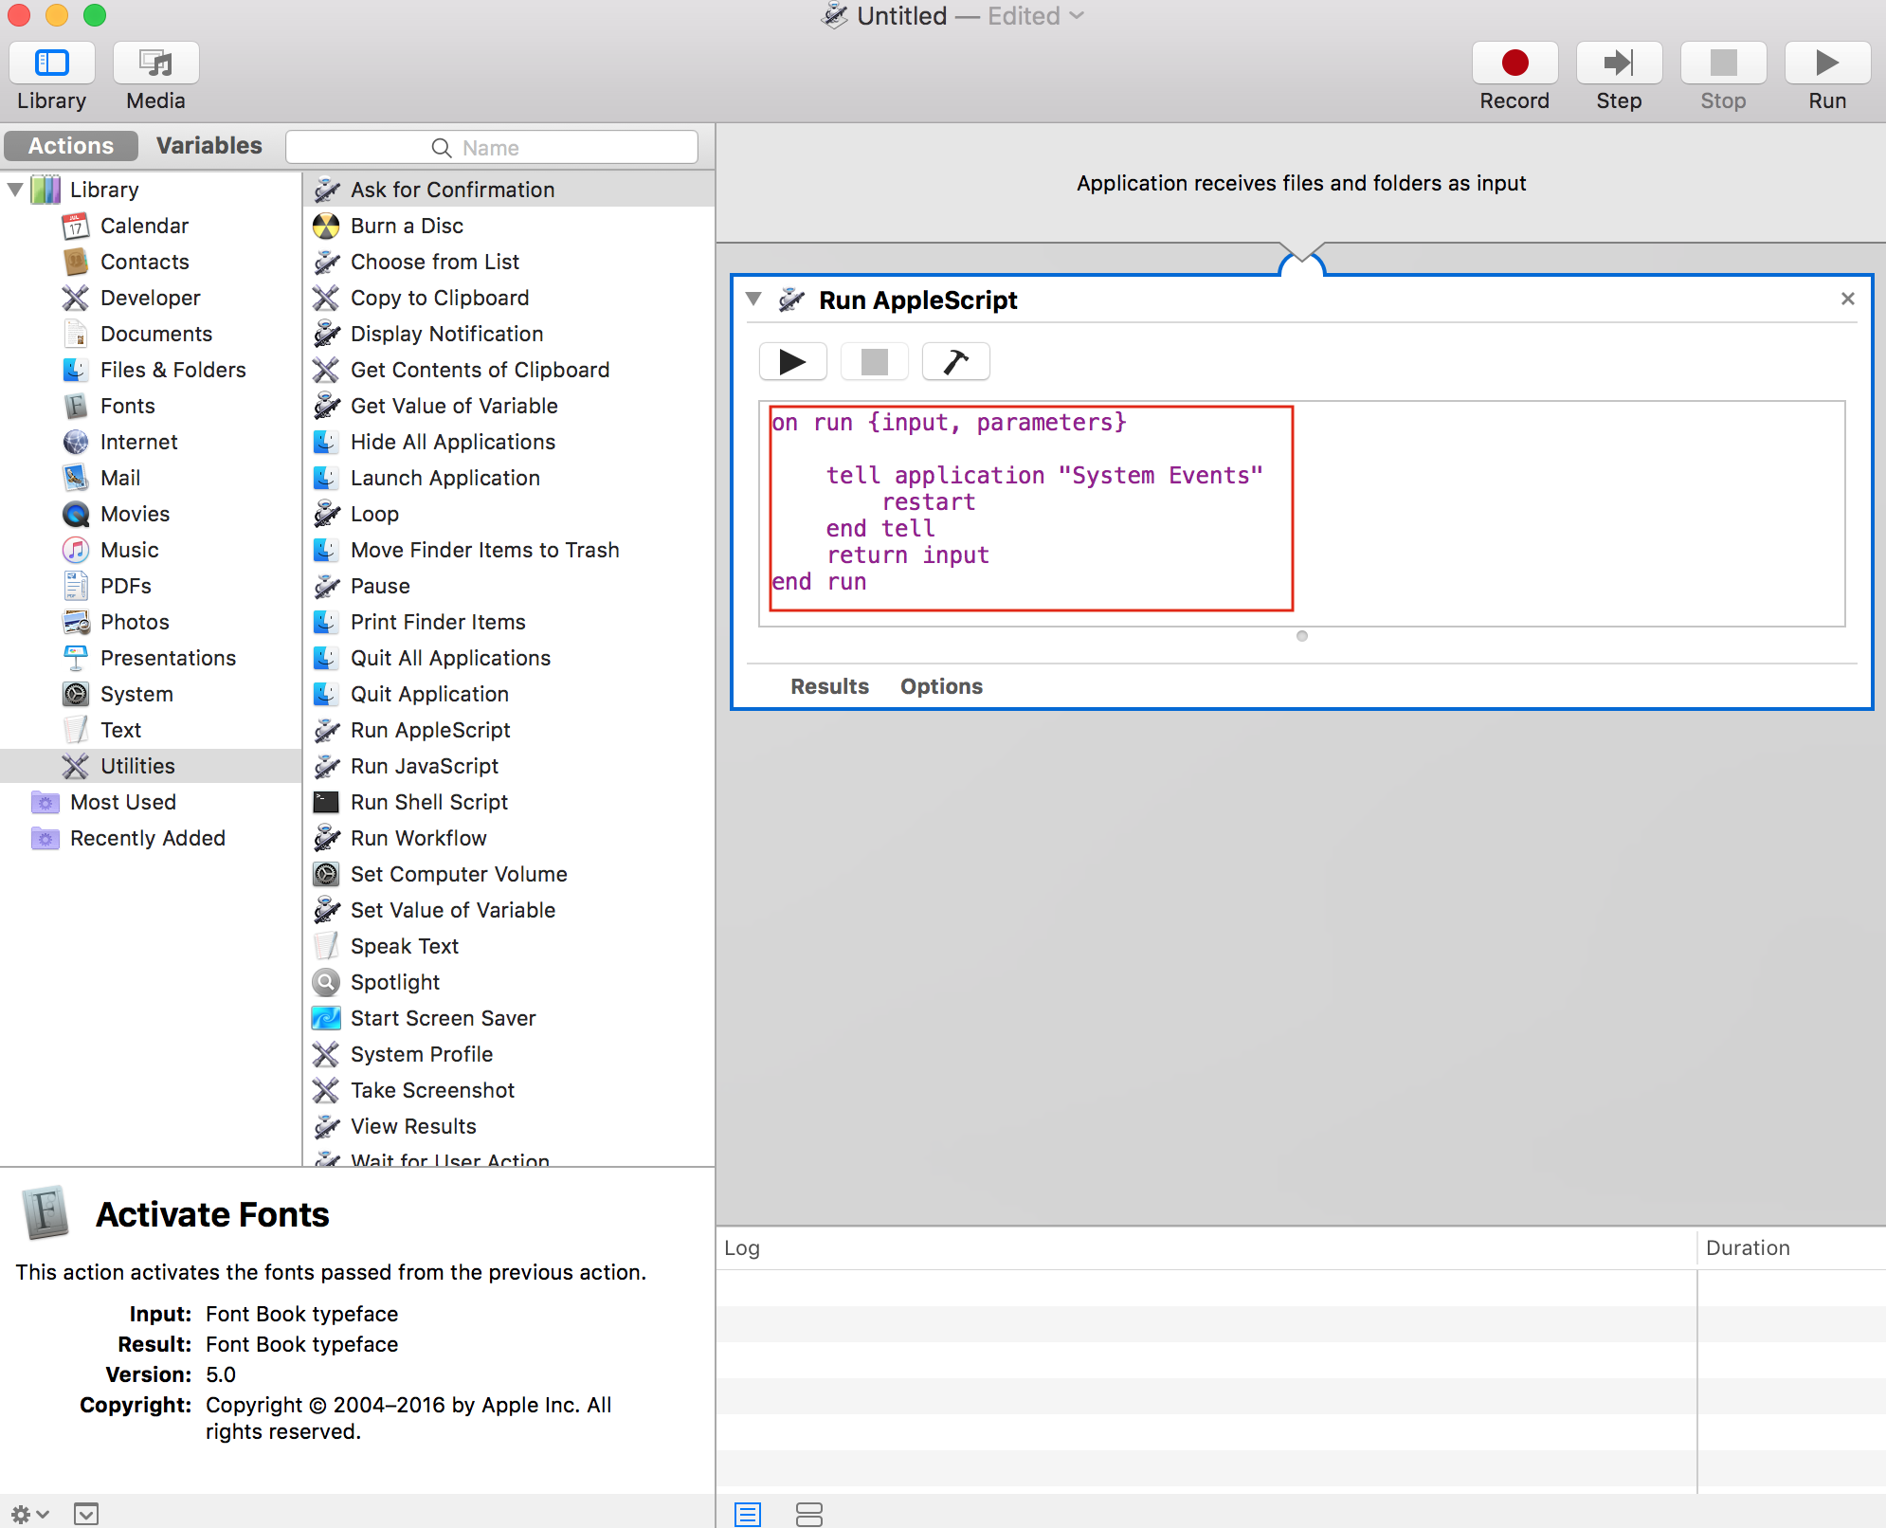Screen dimensions: 1886x1528
Task: Show the log view
Action: tap(748, 1514)
